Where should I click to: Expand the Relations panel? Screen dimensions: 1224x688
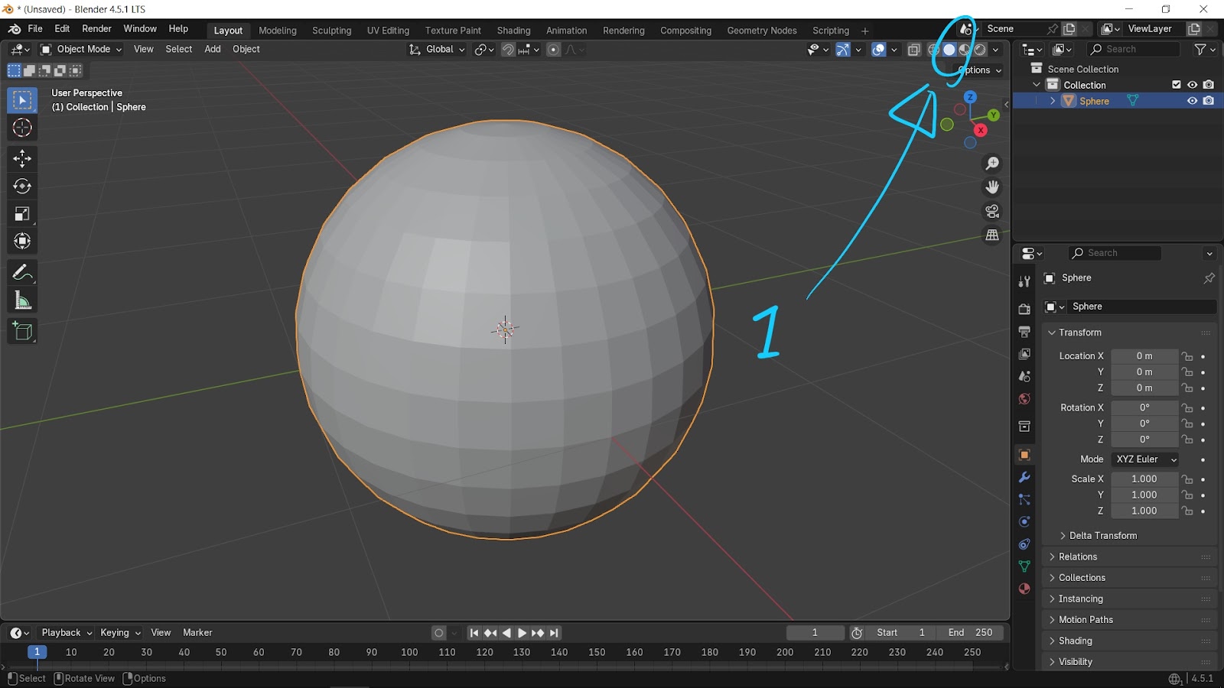1129,557
